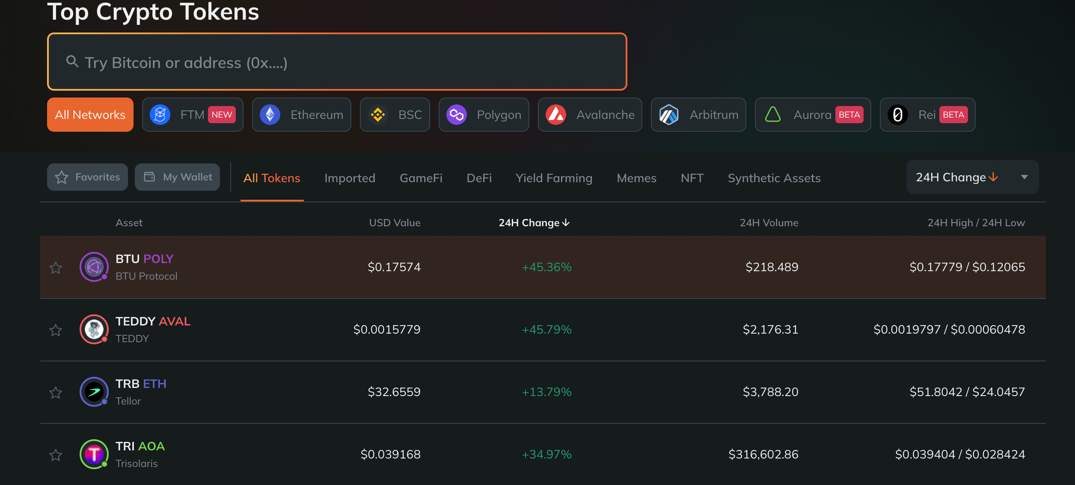The image size is (1075, 485).
Task: Click the $0.039168 USD value
Action: coord(390,454)
